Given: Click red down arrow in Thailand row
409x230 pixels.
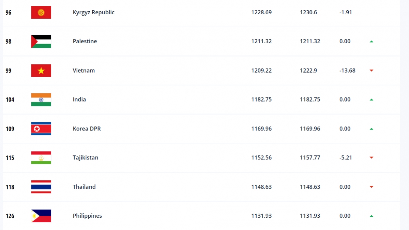Looking at the screenshot, I should pos(372,187).
